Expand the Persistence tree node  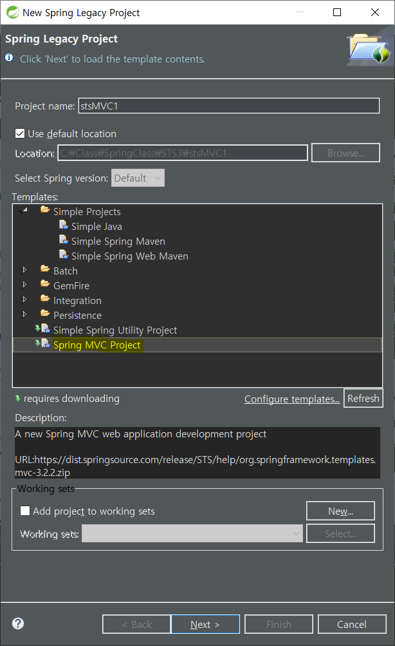click(24, 314)
